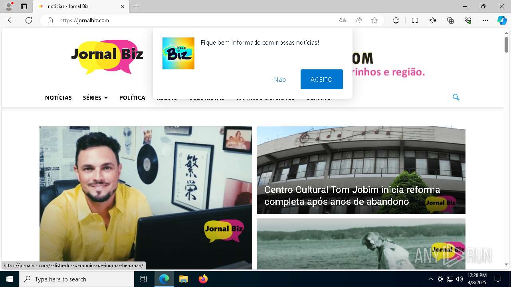Reload the page with refresh icon
Image resolution: width=511 pixels, height=287 pixels.
tap(29, 20)
